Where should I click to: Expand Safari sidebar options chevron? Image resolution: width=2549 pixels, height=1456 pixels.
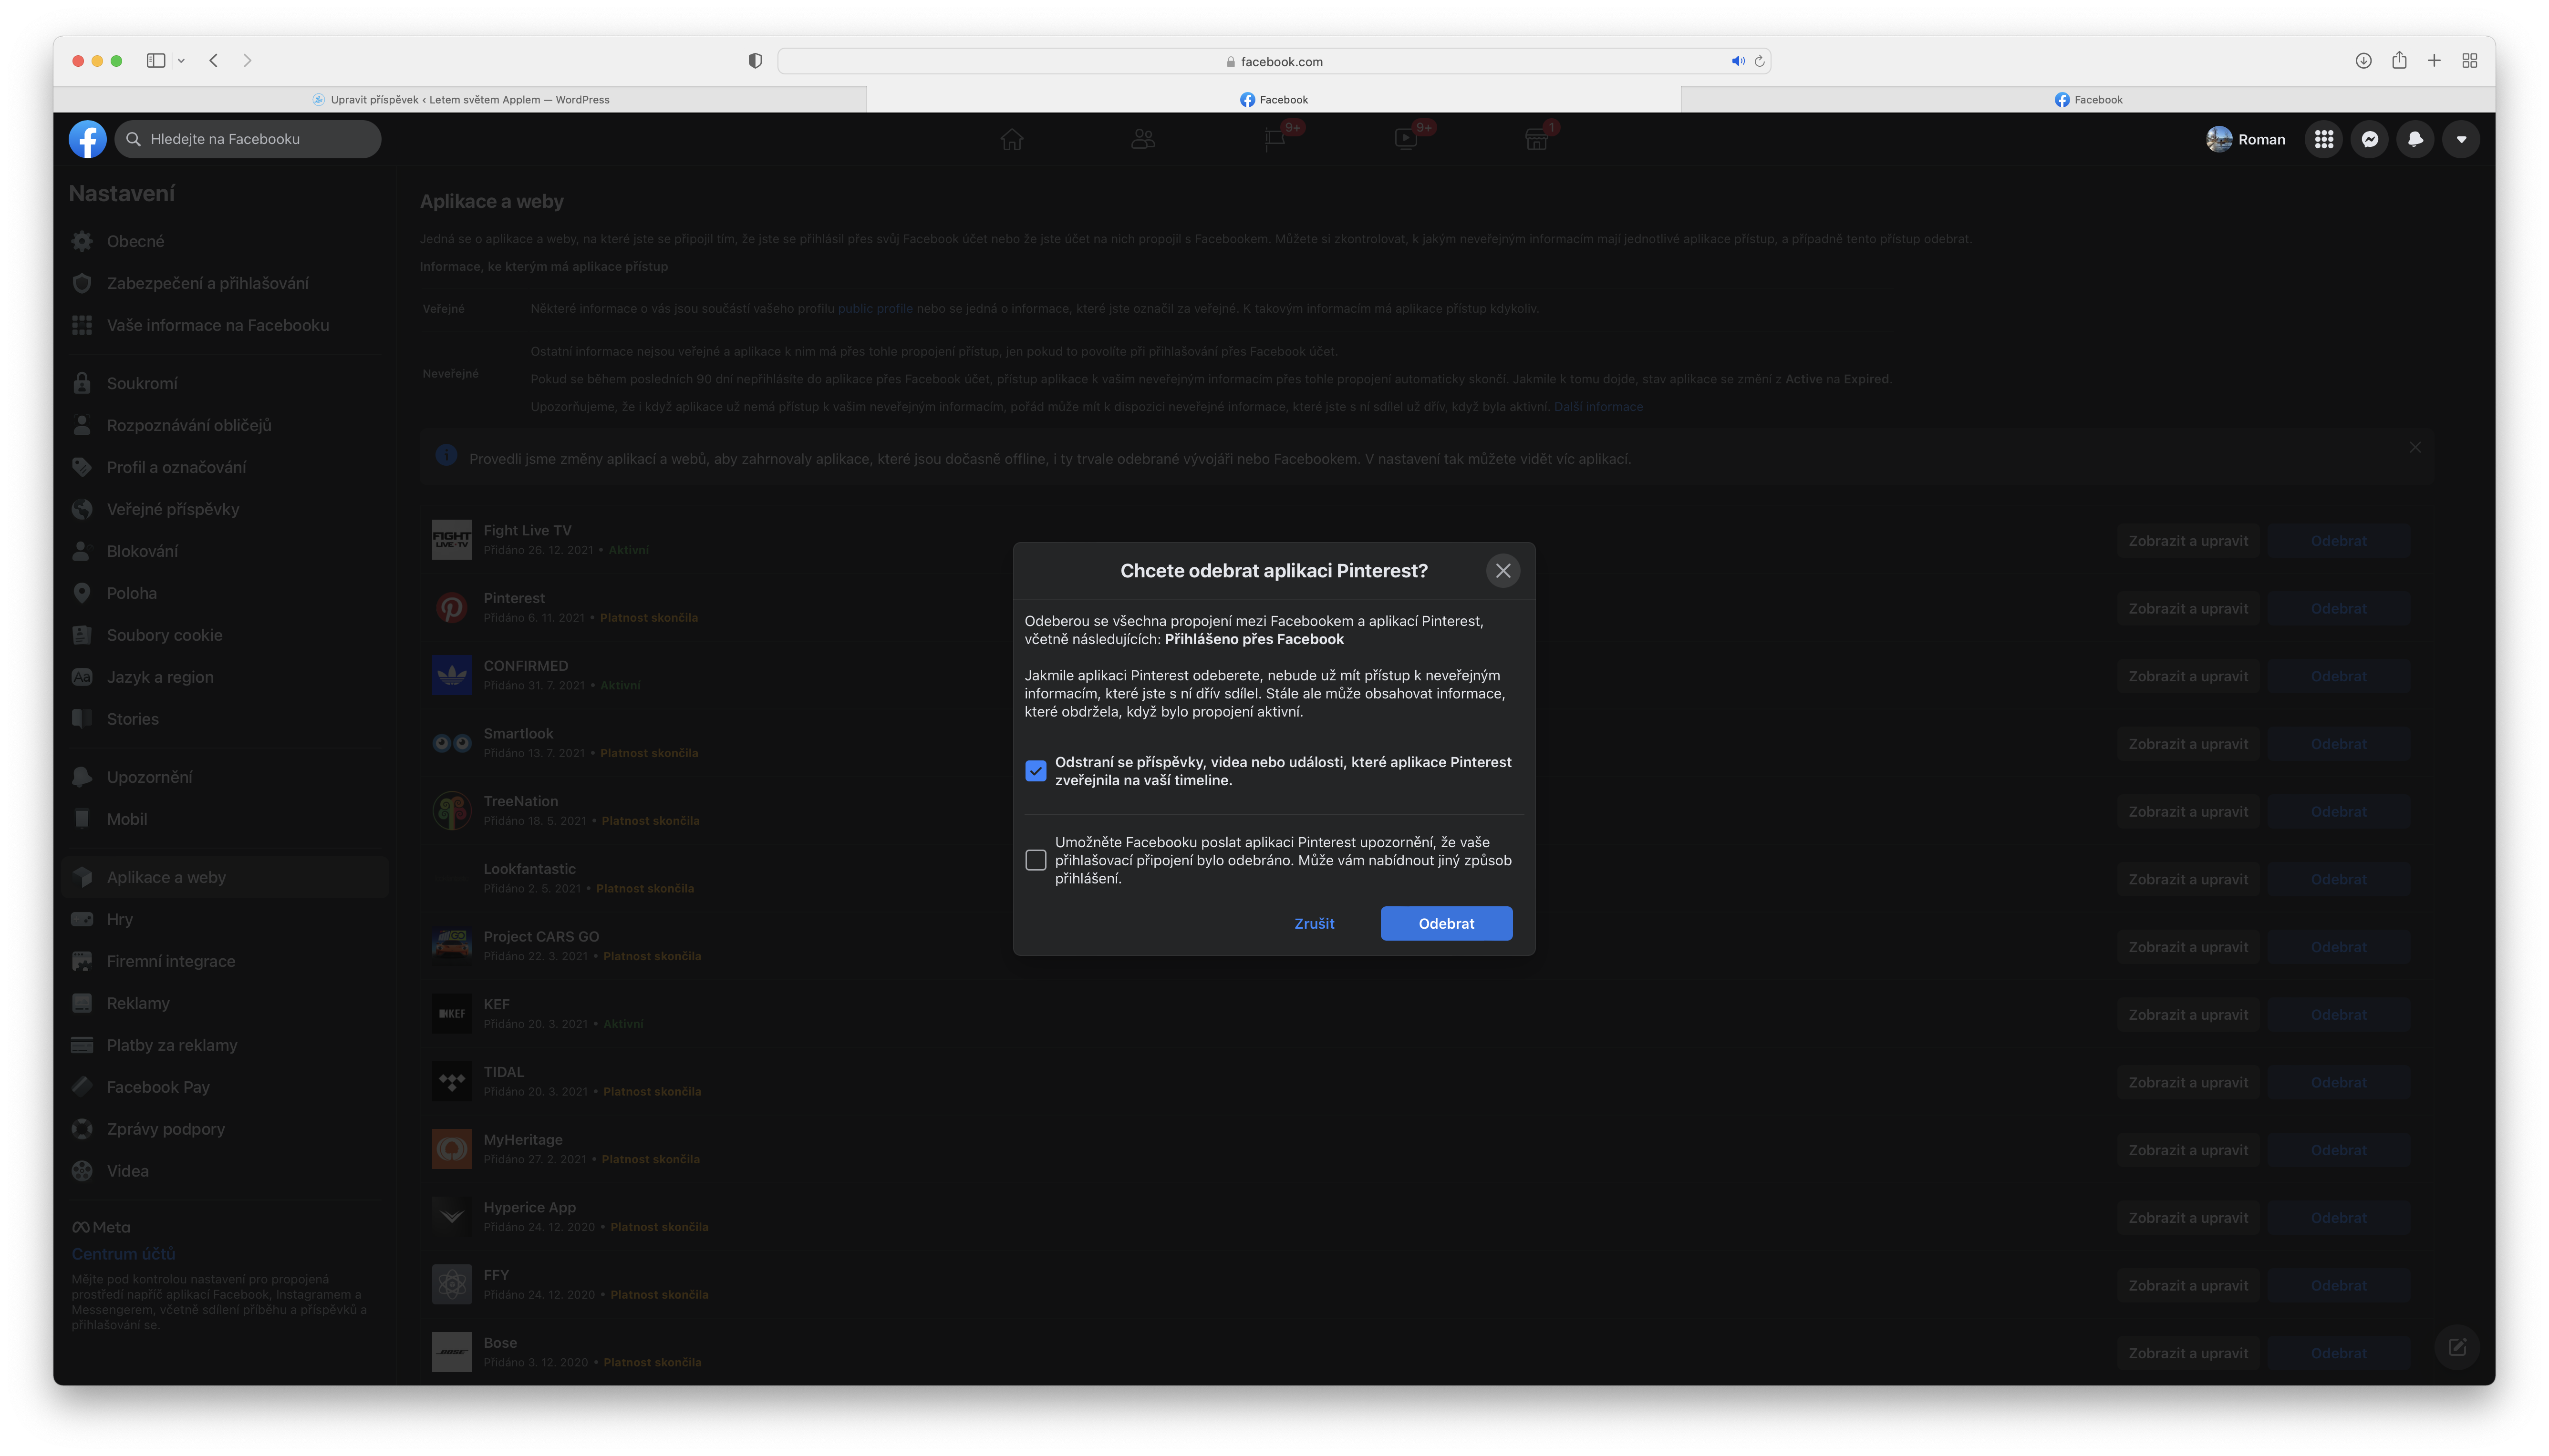(181, 61)
